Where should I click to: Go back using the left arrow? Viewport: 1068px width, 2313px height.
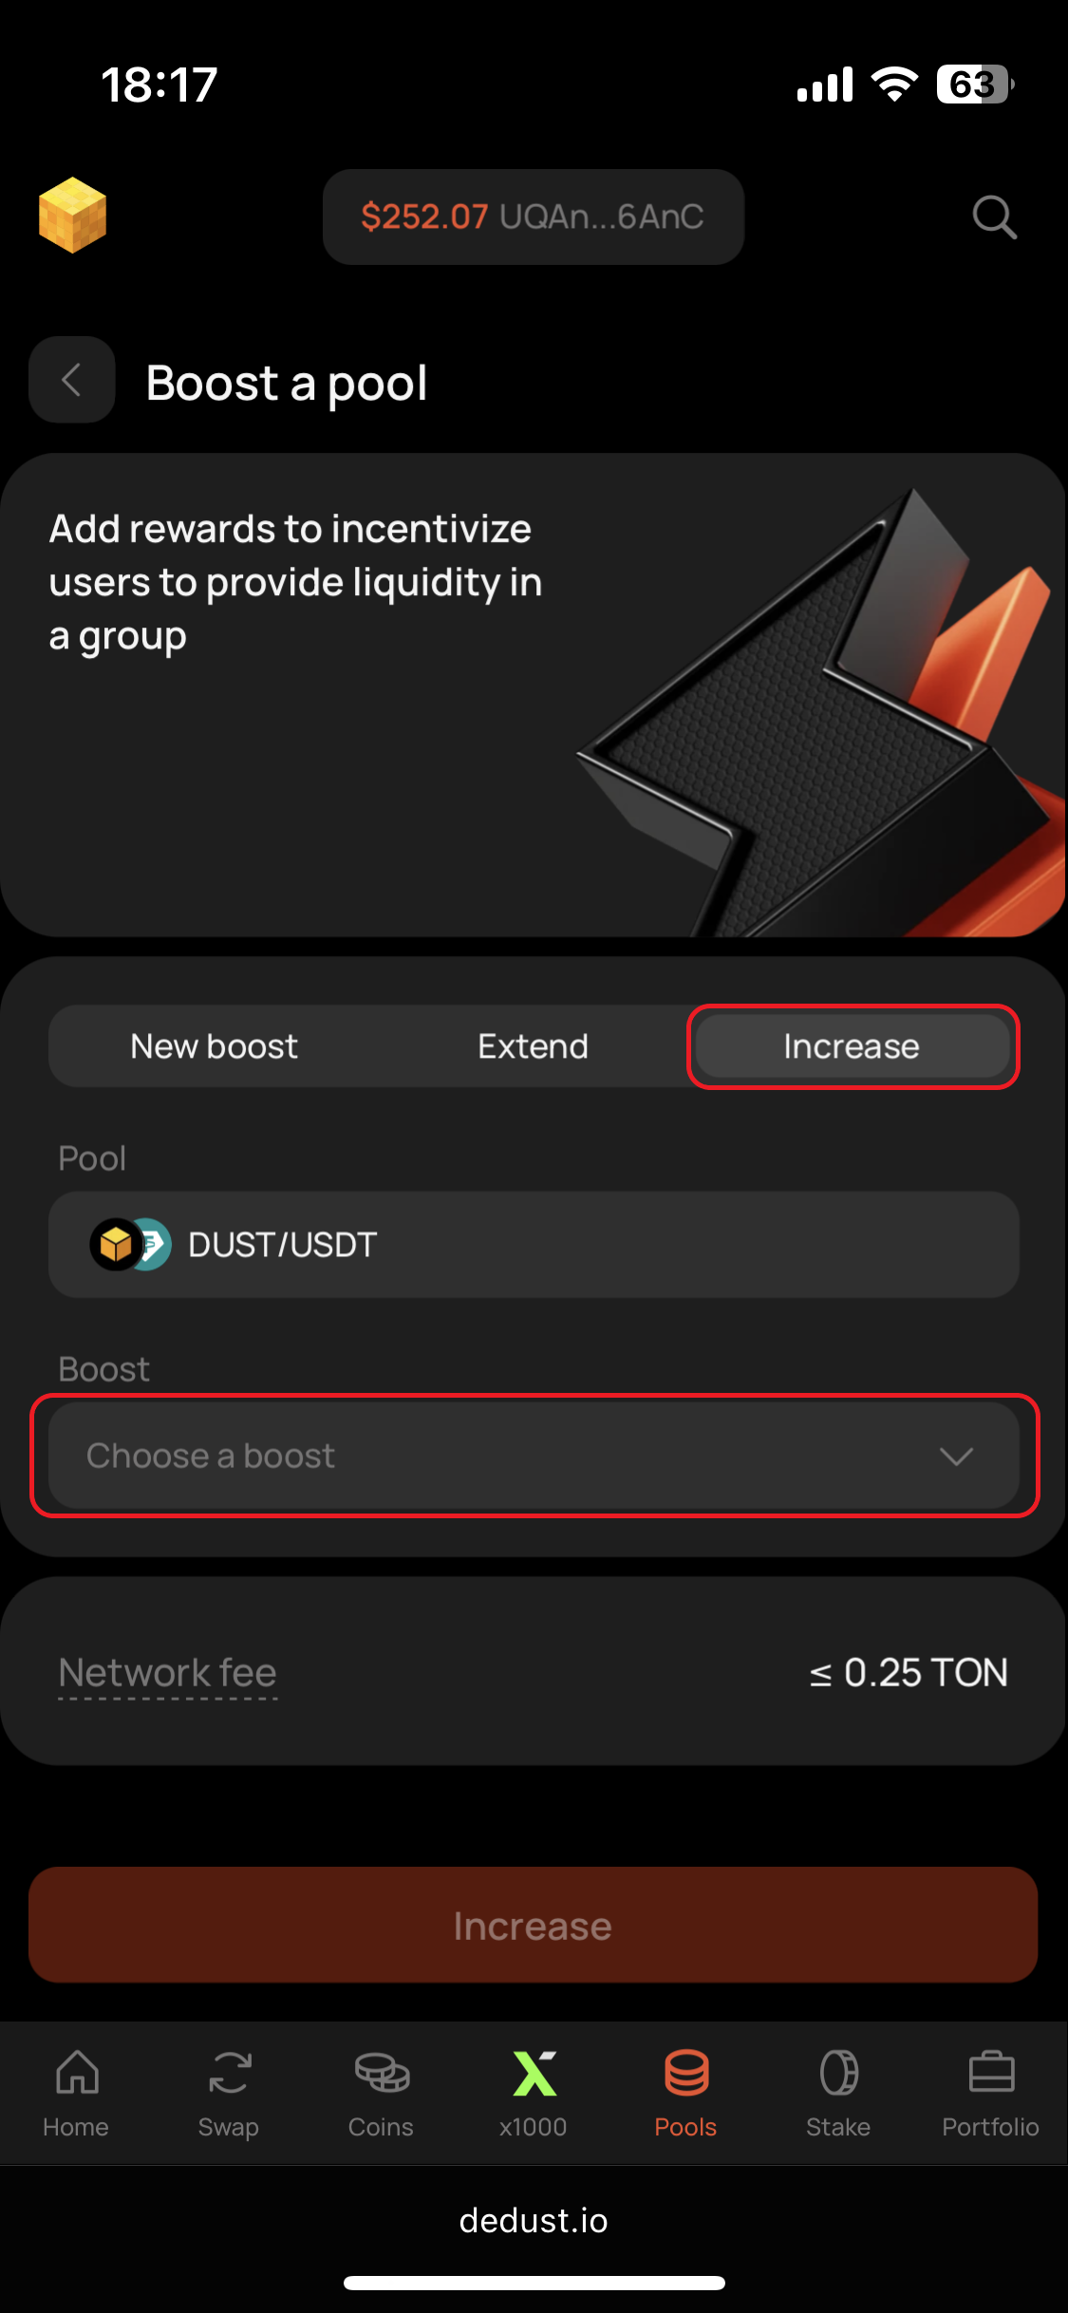tap(72, 380)
